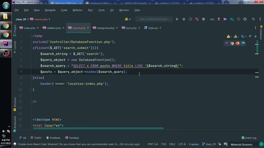Open the Project tool window
The width and height of the screenshot is (264, 148).
tap(15, 30)
